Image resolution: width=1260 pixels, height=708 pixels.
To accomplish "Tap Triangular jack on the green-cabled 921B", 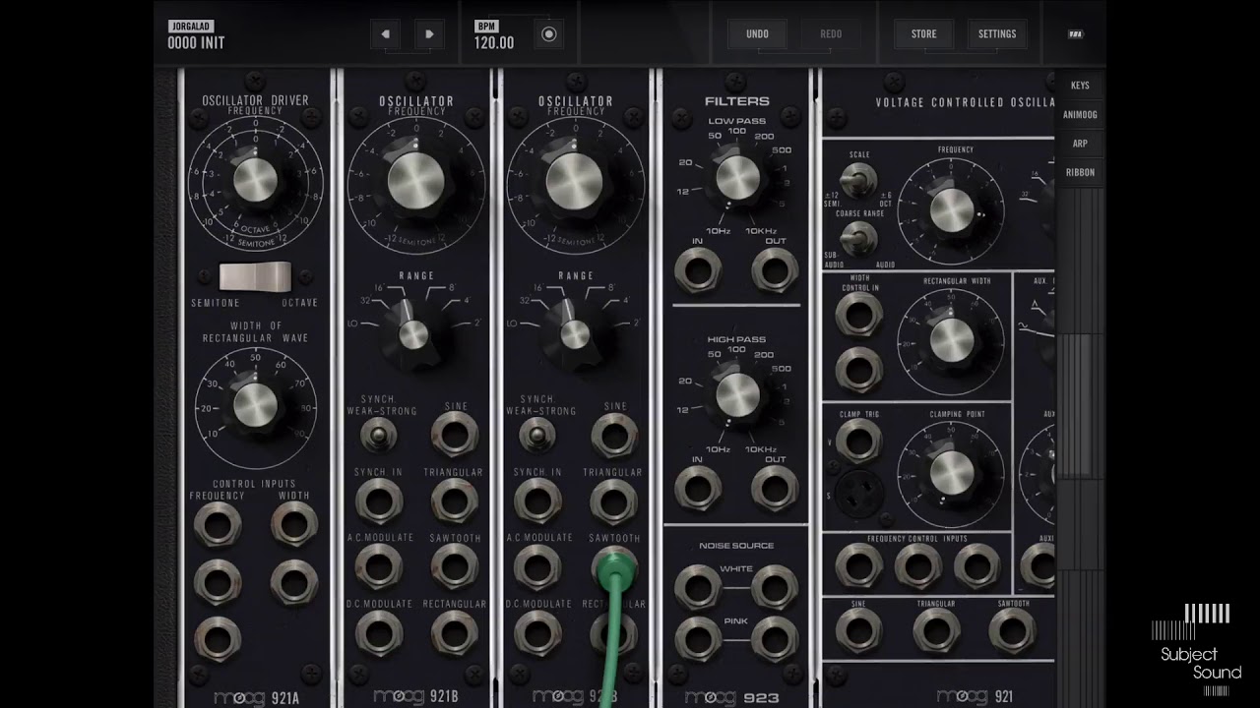I will pos(614,501).
